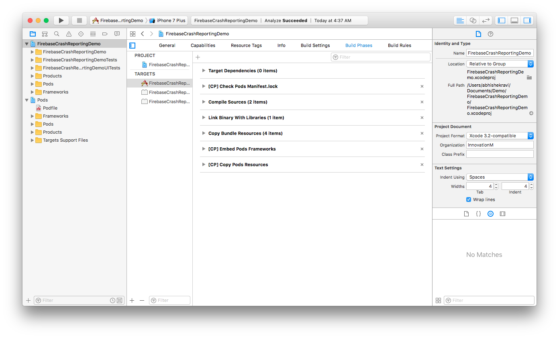
Task: Switch to the Build Settings tab
Action: [x=315, y=45]
